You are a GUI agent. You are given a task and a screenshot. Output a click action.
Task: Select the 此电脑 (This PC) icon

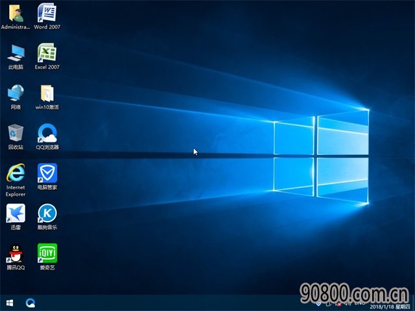[16, 57]
